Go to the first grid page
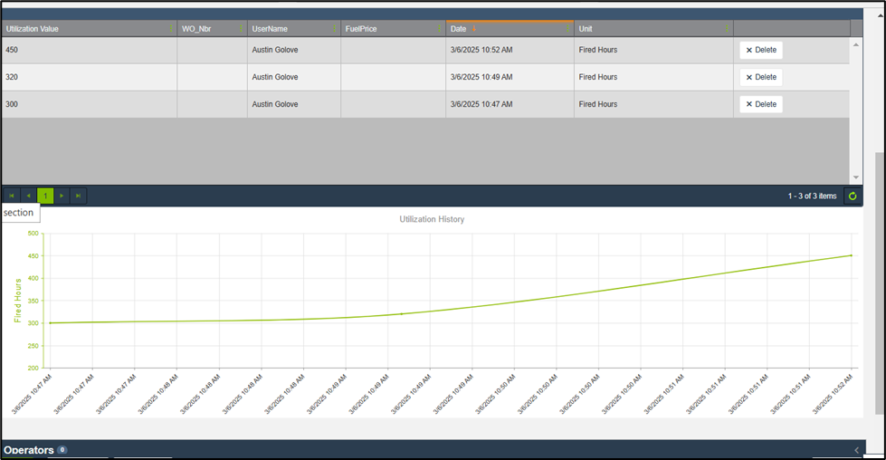 (12, 196)
